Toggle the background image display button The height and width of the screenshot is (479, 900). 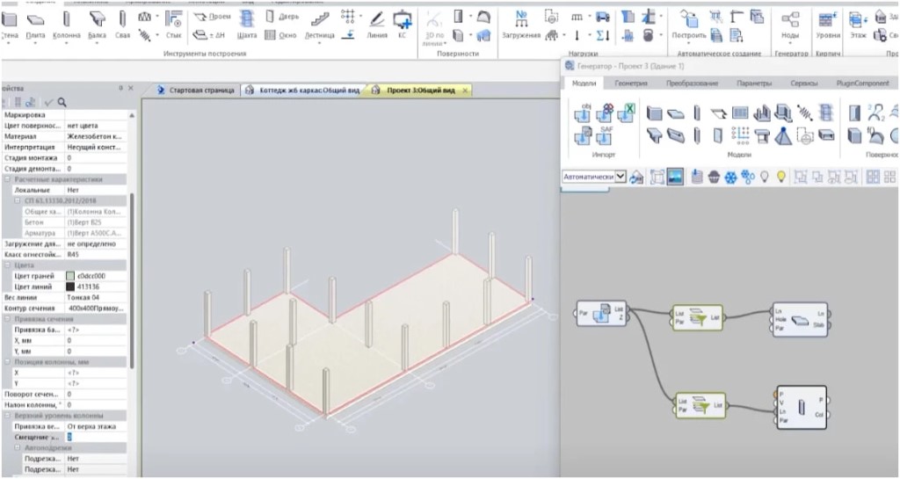point(675,178)
